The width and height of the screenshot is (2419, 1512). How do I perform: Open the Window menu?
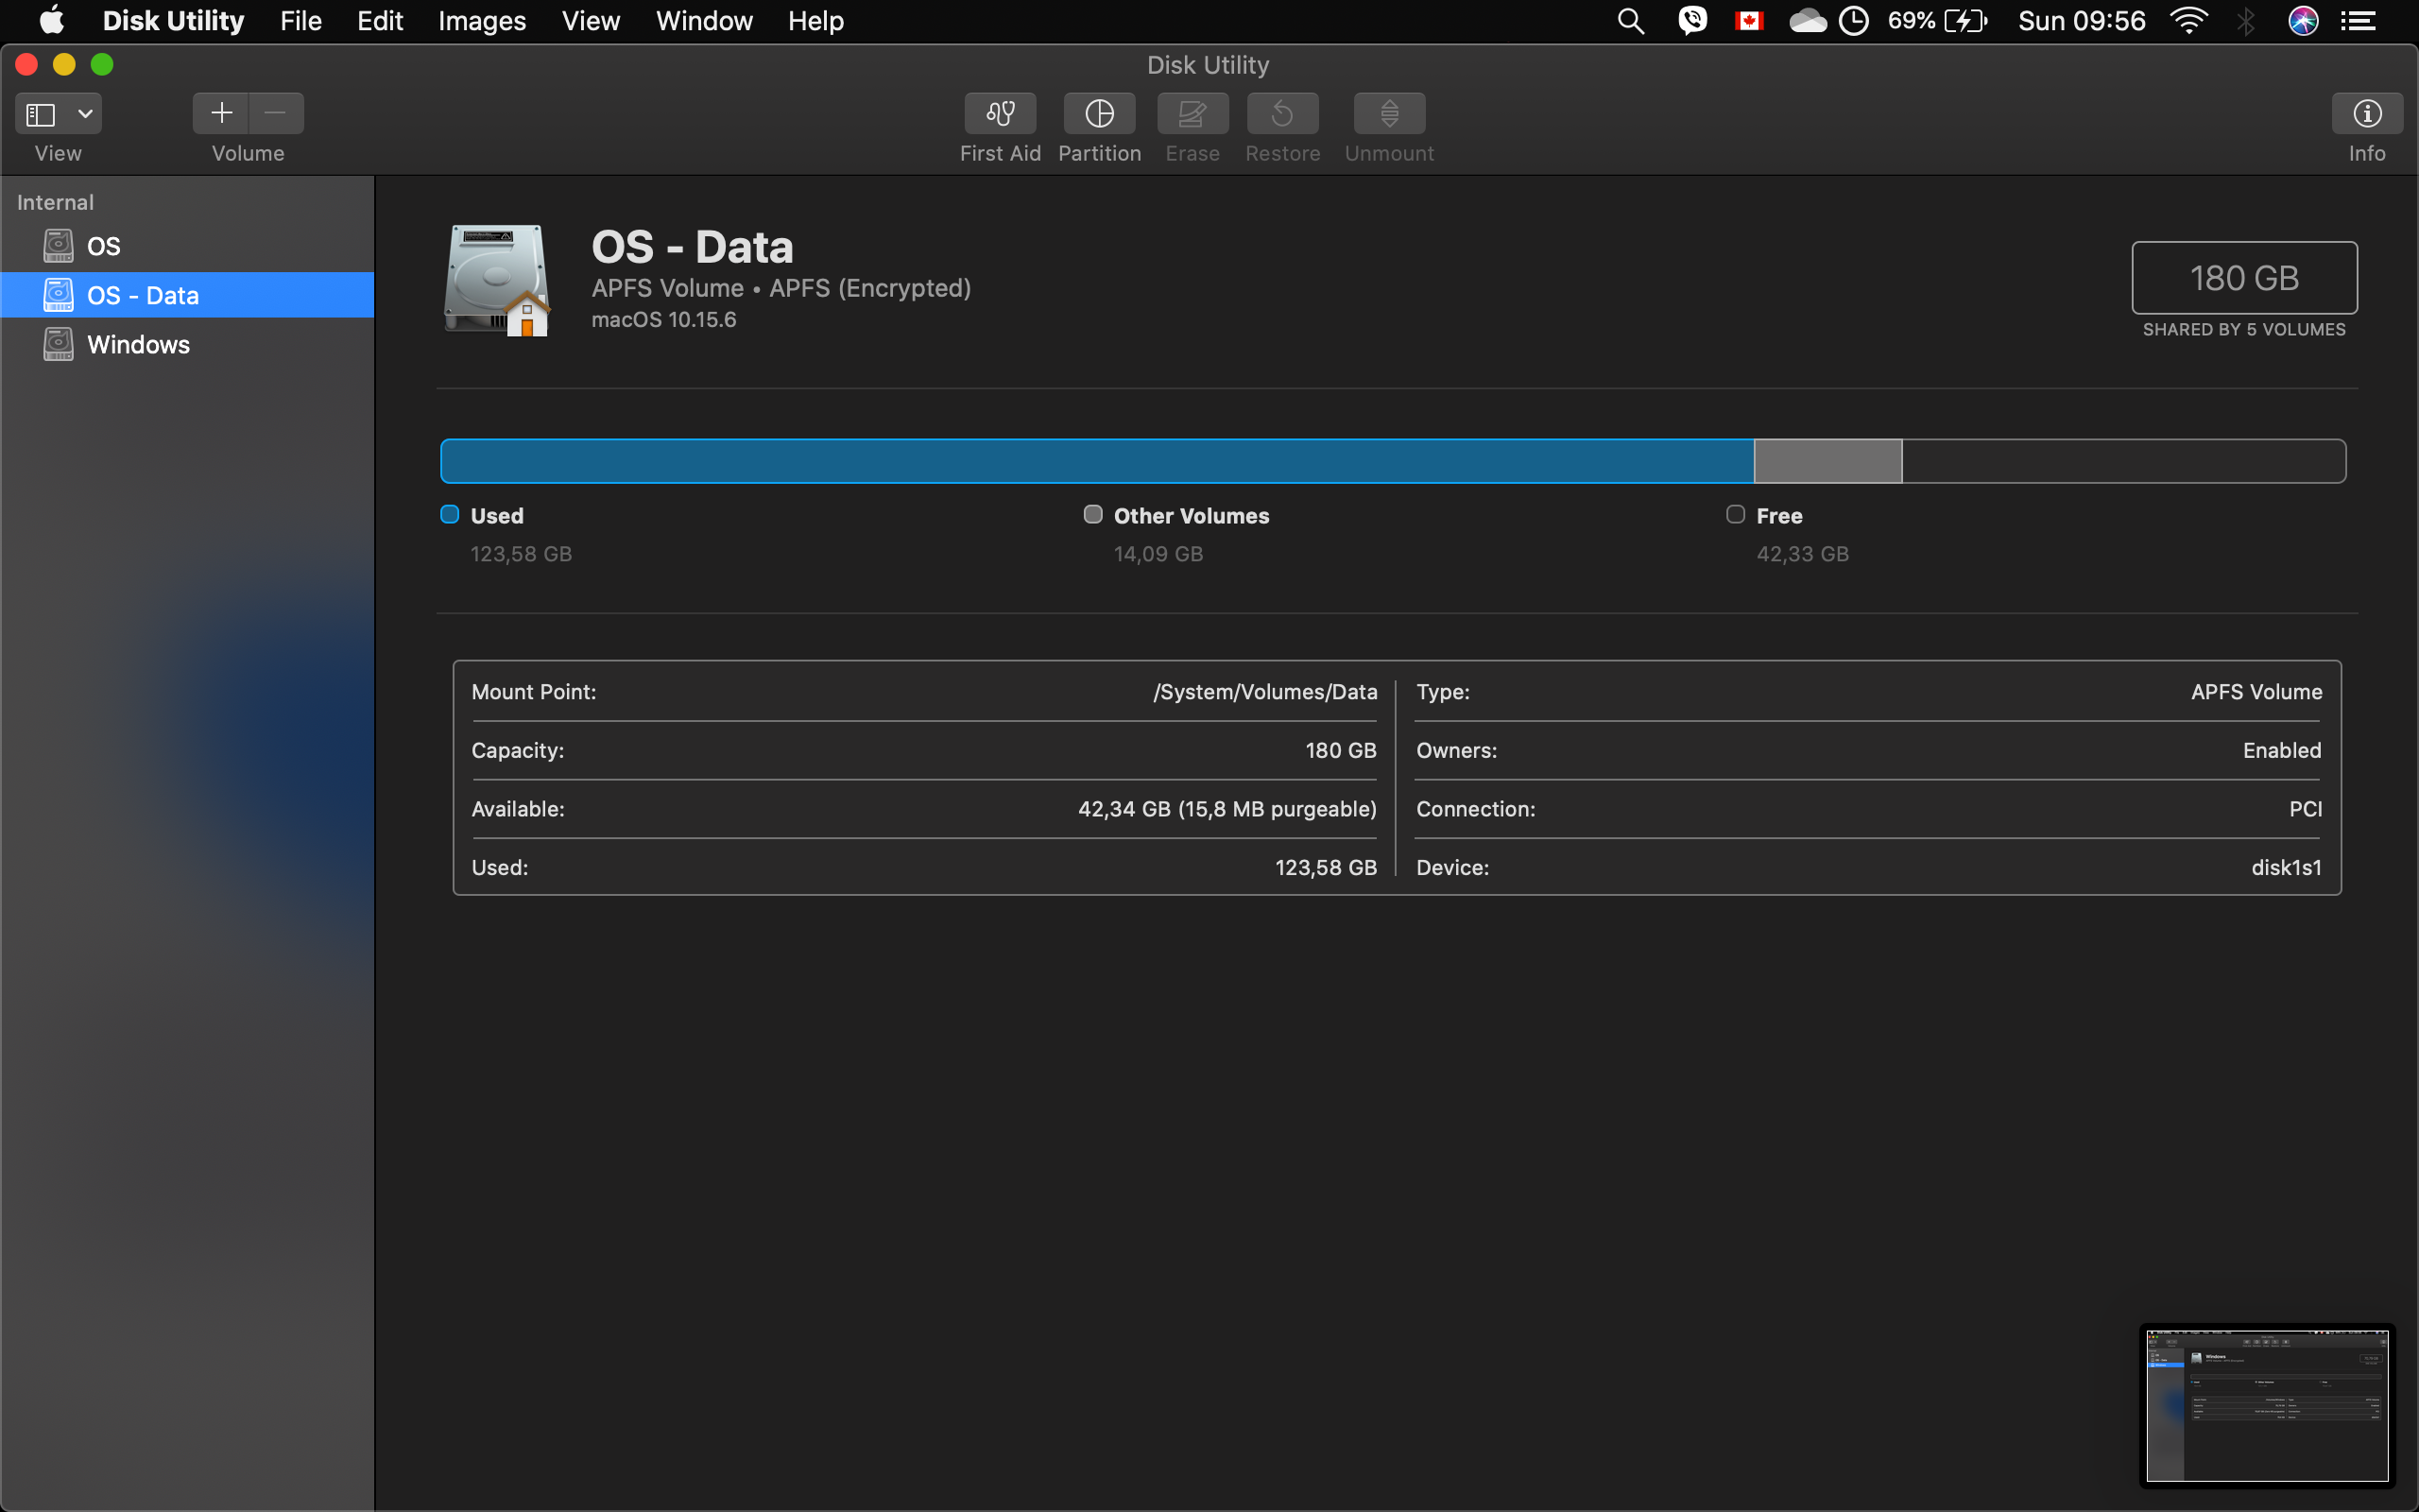[703, 20]
